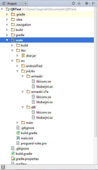Viewport: 98px width, 170px height.
Task: Click libzbarjni.so file icon under armeabi
Action: [x=33, y=87]
